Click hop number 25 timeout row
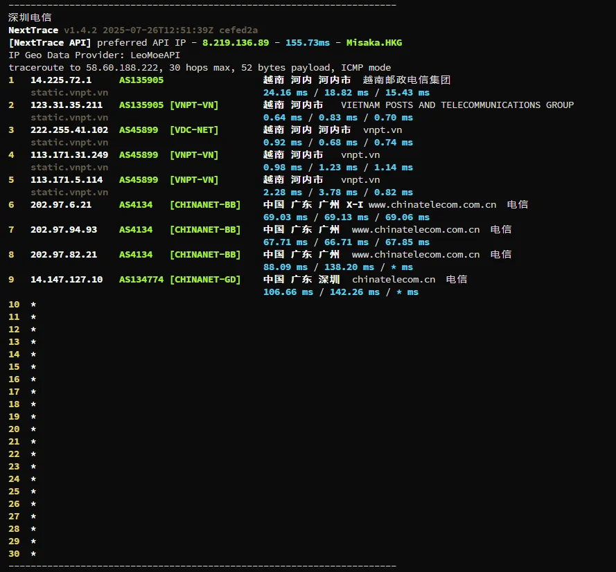This screenshot has height=572, width=616. click(22, 492)
